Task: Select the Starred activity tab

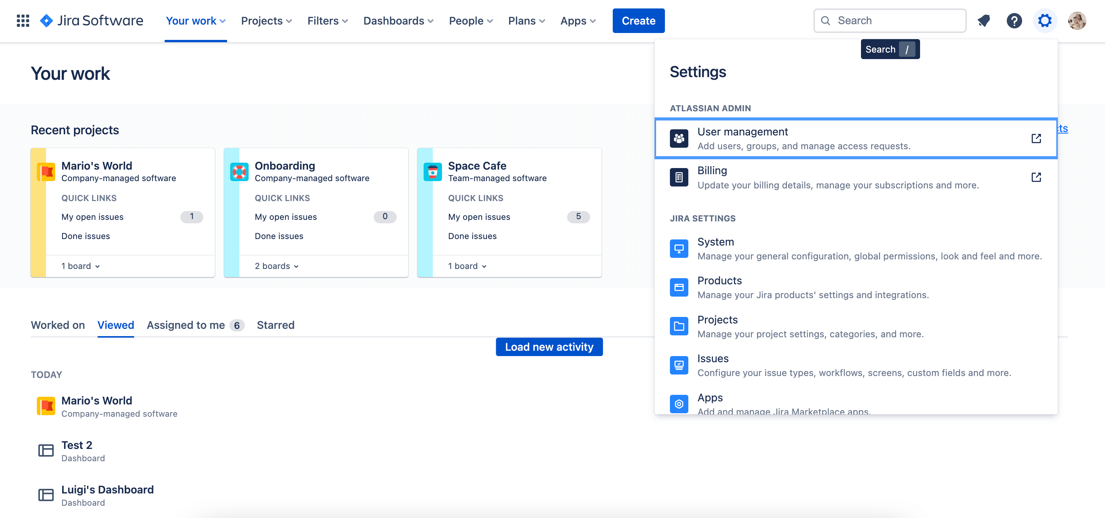Action: (x=276, y=325)
